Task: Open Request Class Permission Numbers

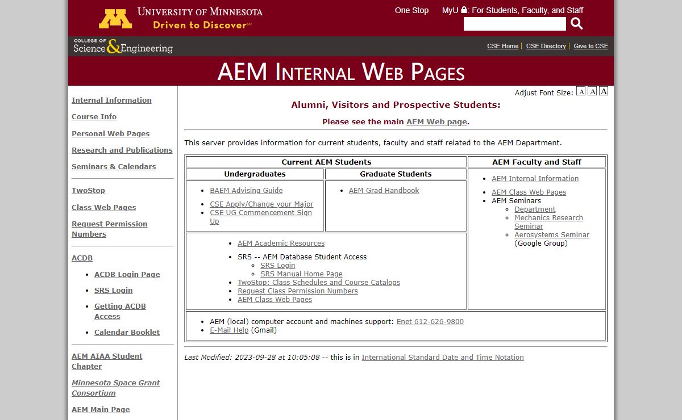Action: pyautogui.click(x=298, y=291)
